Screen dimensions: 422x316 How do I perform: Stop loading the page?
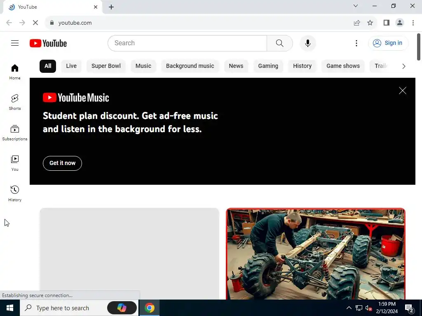pyautogui.click(x=35, y=23)
